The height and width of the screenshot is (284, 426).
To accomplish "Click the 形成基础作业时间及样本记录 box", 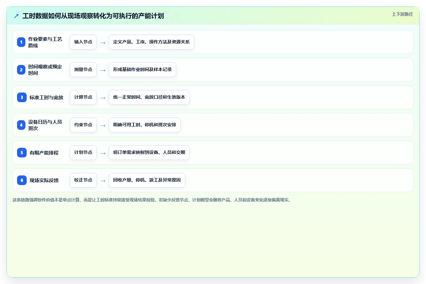I will point(142,70).
